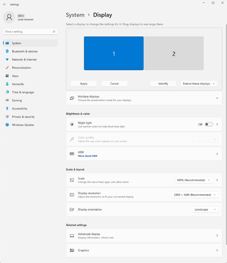This screenshot has height=263, width=227.
Task: Click the Cancel button
Action: point(114,83)
